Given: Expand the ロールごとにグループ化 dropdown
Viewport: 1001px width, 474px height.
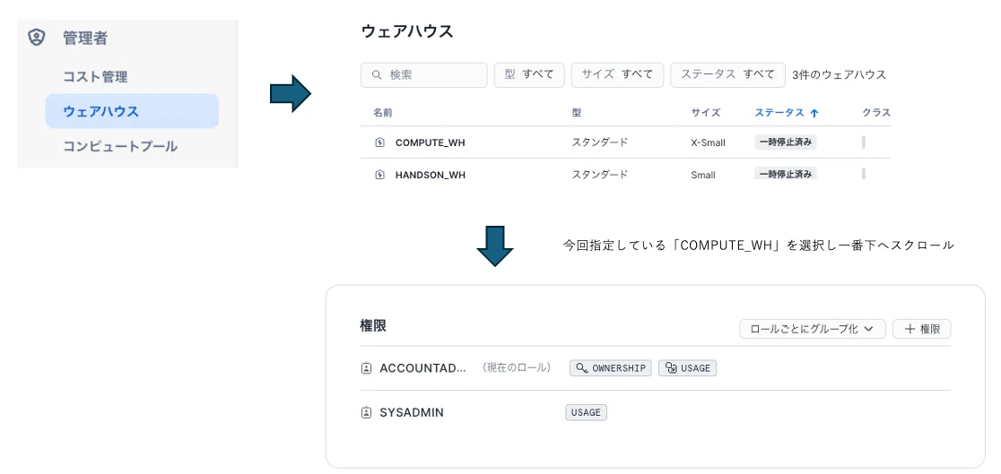Looking at the screenshot, I should 813,329.
